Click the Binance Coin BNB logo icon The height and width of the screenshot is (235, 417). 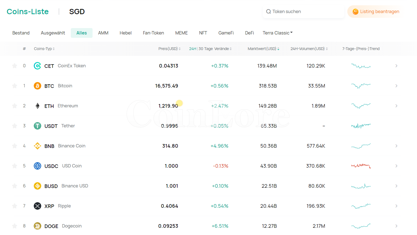click(37, 146)
